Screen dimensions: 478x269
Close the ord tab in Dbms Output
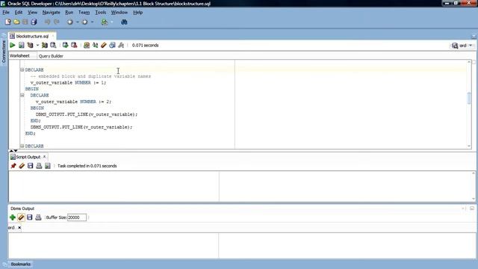point(19,227)
